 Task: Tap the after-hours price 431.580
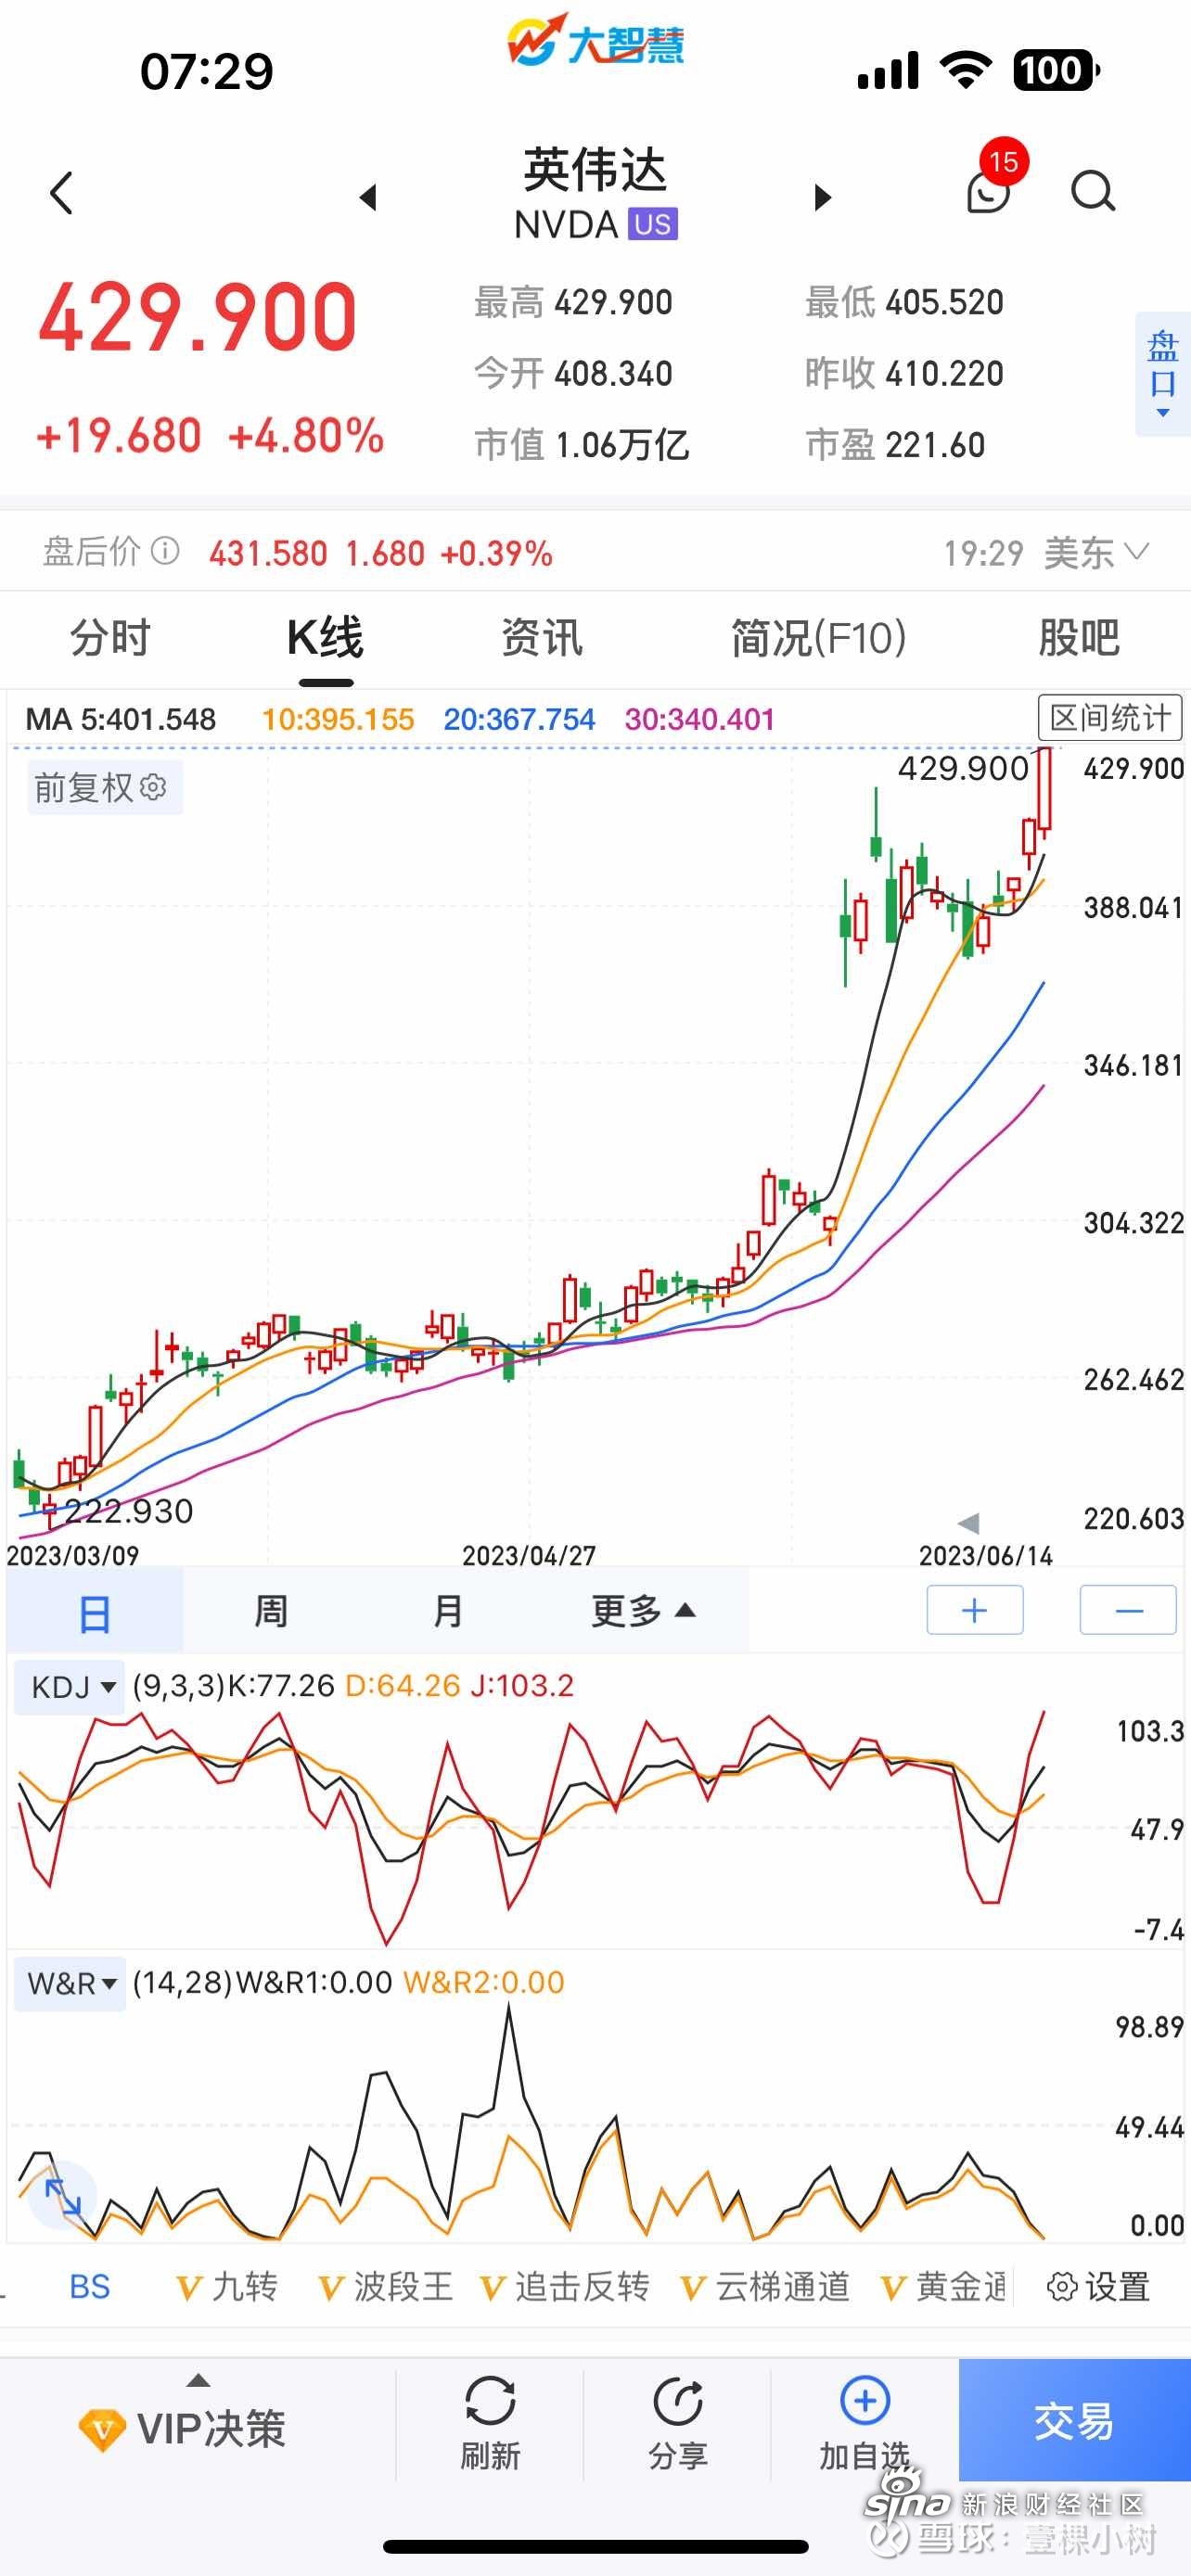[268, 553]
